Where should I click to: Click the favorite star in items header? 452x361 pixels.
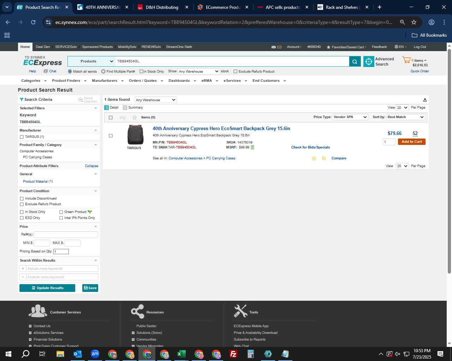click(134, 117)
